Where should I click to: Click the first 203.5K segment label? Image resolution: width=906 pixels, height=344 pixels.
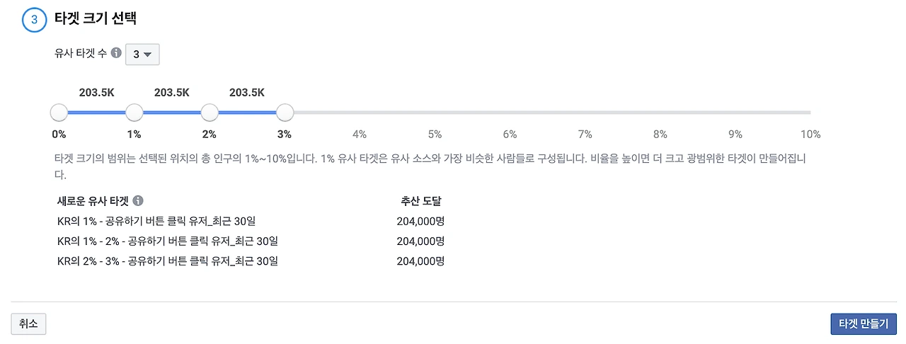[x=96, y=92]
